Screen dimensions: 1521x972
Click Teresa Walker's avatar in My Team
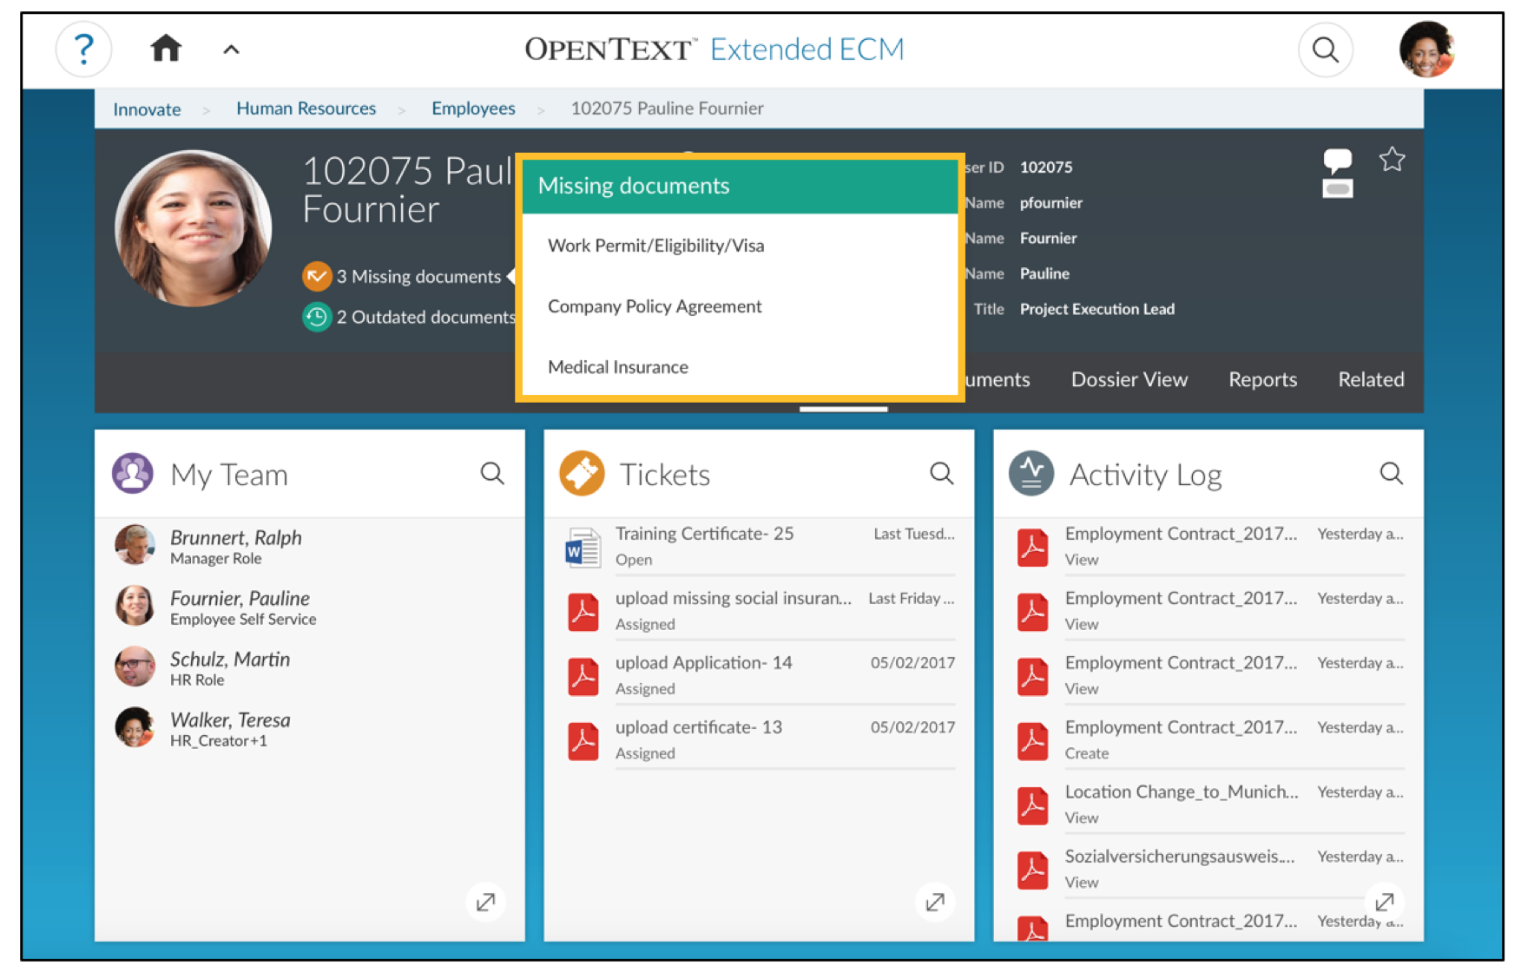[135, 726]
